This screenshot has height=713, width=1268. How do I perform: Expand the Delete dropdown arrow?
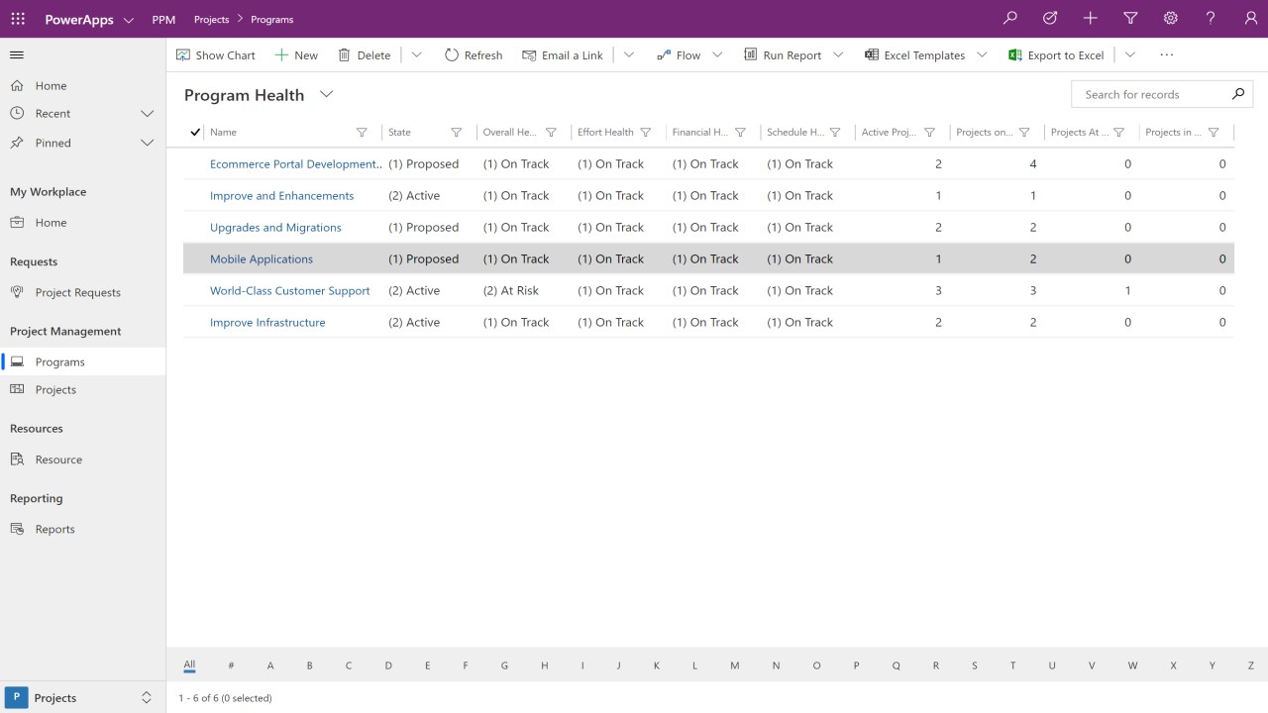pos(417,55)
